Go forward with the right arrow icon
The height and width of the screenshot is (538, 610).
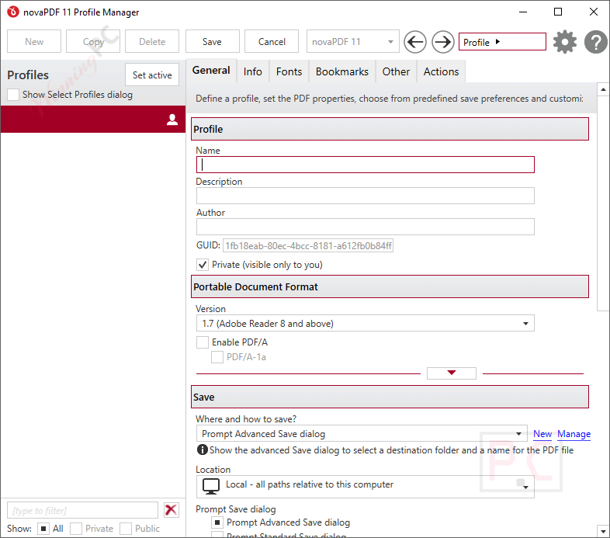coord(442,42)
